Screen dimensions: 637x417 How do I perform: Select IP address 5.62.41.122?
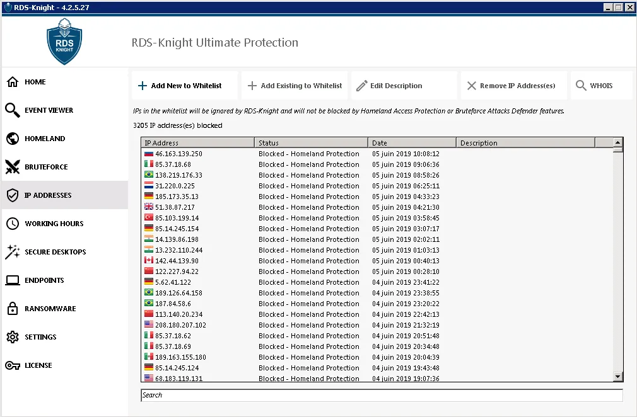(173, 282)
